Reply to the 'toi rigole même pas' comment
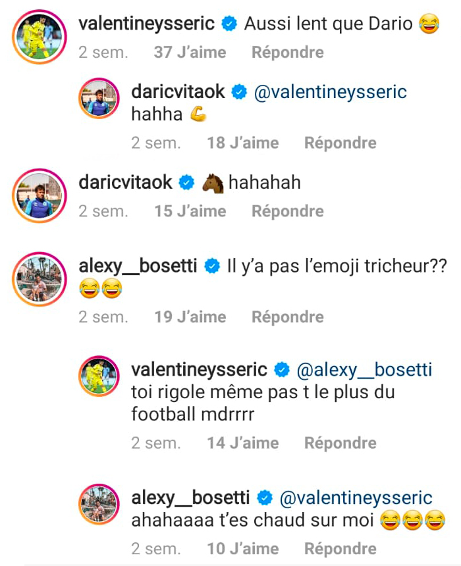Image resolution: width=461 pixels, height=566 pixels. [340, 443]
